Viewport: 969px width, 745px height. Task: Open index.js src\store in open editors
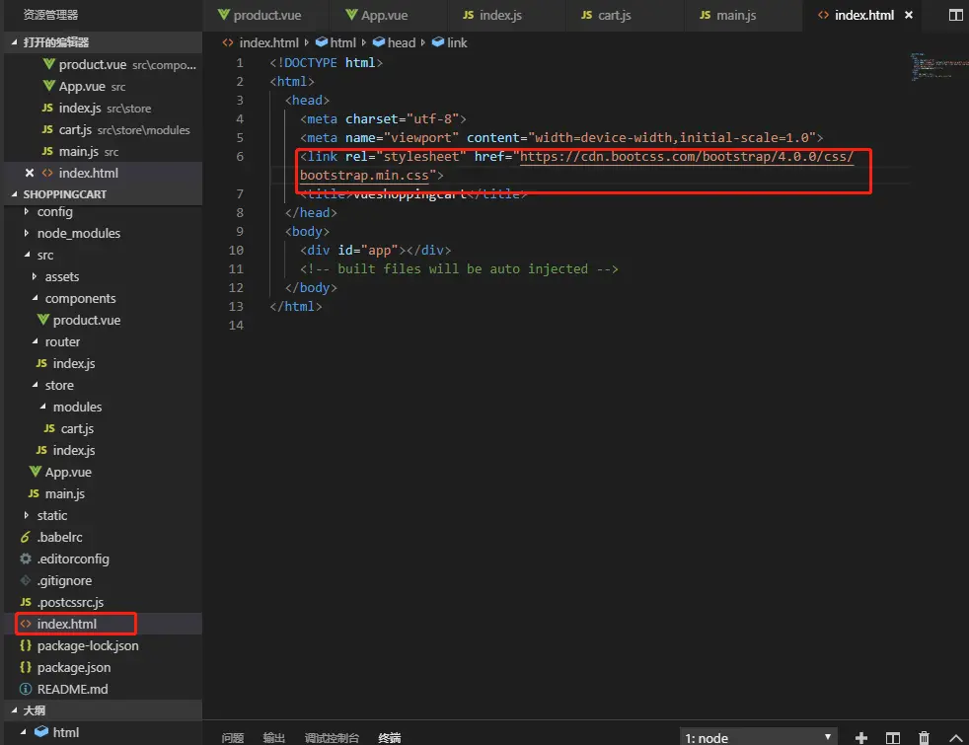pos(103,108)
